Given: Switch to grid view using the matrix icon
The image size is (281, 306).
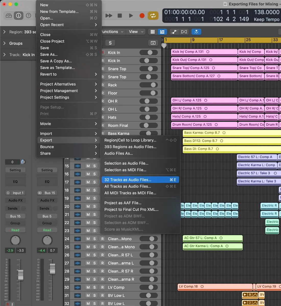Looking at the screenshot, I should pyautogui.click(x=152, y=32).
